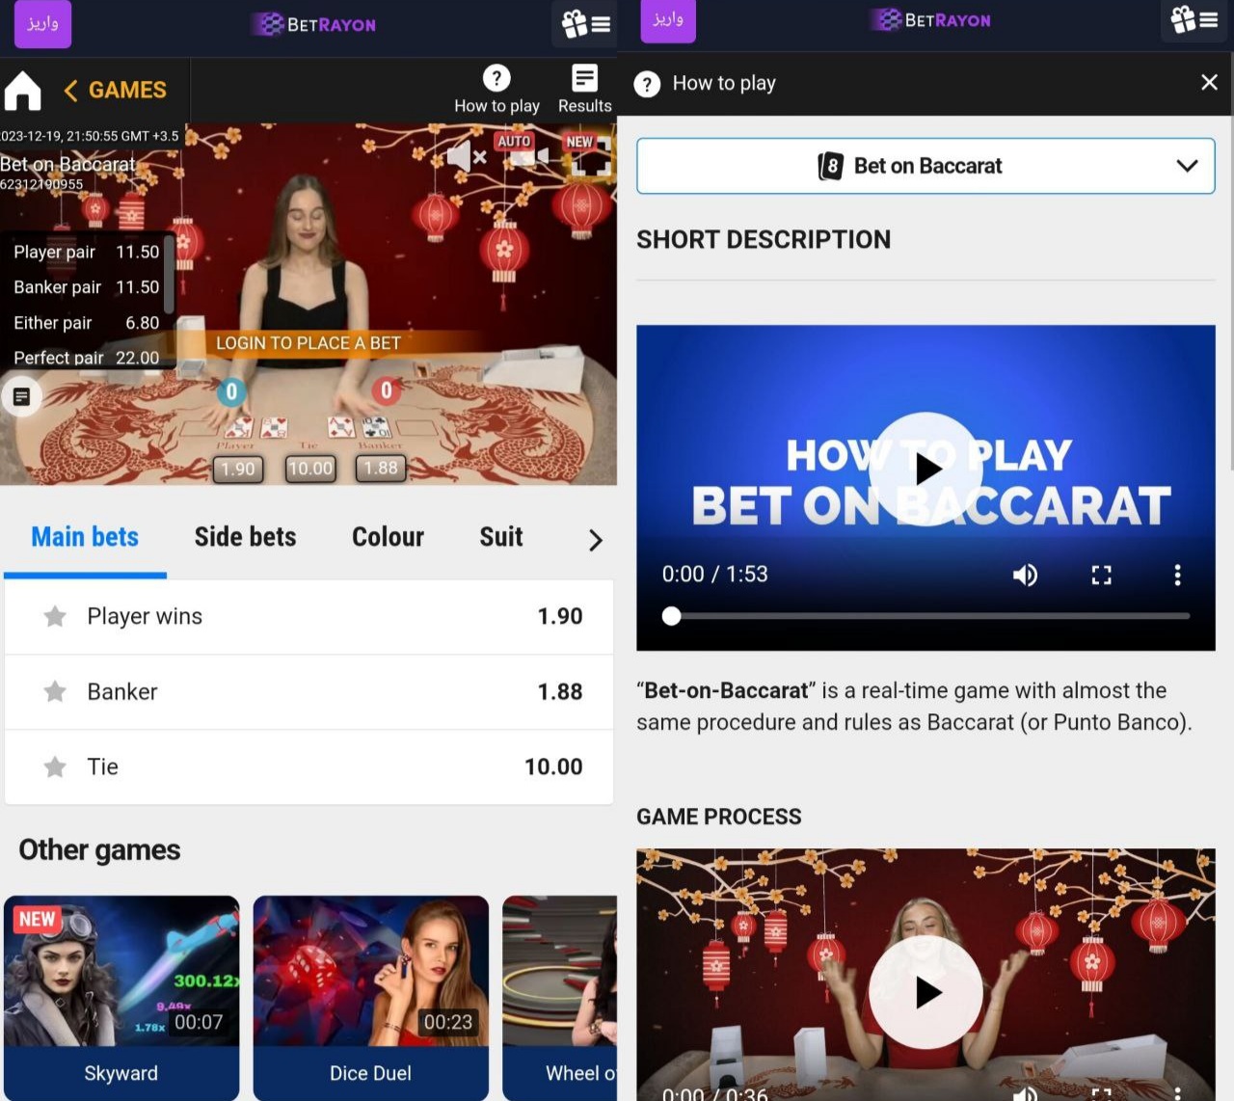Viewport: 1234px width, 1101px height.
Task: Open options menu on tutorial video
Action: click(x=1176, y=576)
